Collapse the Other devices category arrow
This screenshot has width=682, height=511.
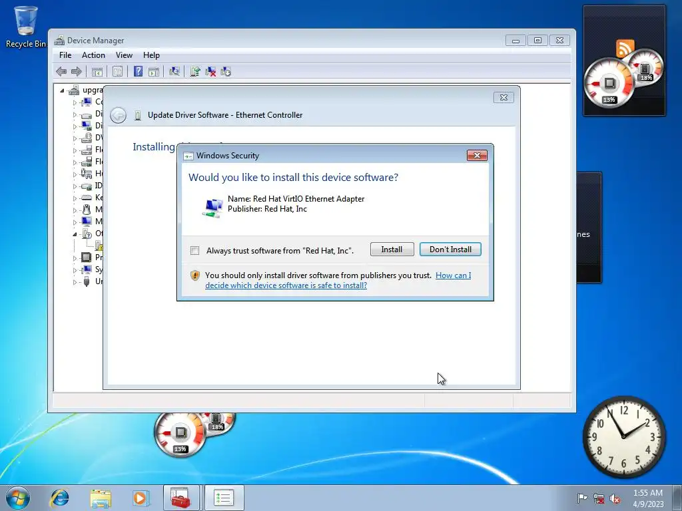coord(75,234)
